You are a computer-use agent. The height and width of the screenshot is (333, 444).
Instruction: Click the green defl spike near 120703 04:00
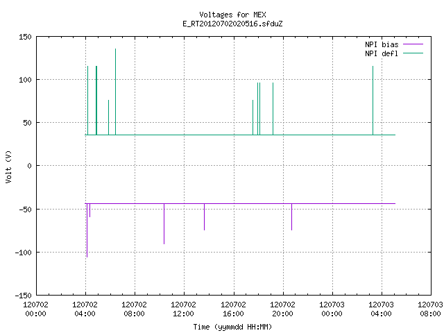click(x=373, y=101)
